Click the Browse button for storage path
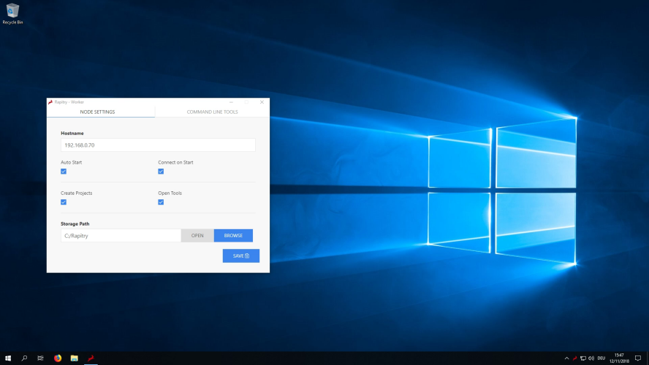 coord(233,236)
